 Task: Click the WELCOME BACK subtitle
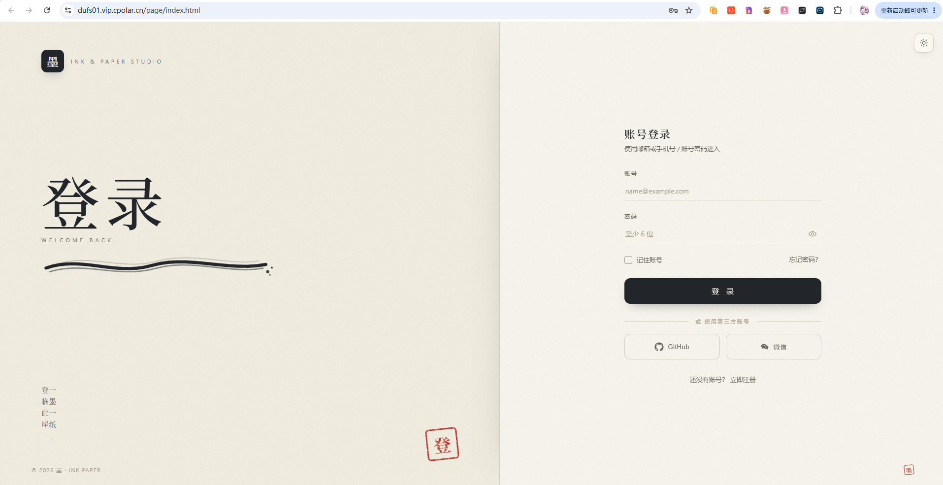(x=77, y=240)
